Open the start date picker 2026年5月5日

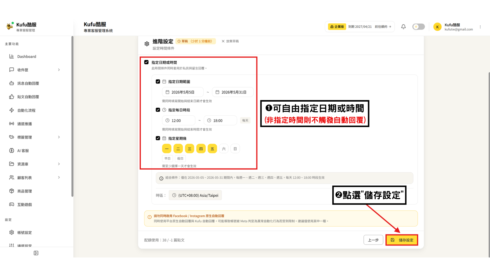tap(183, 92)
